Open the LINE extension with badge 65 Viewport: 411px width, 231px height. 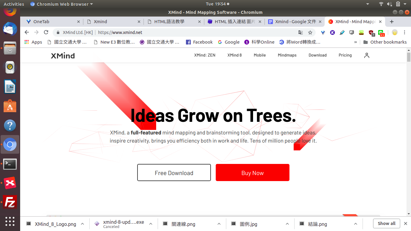point(381,33)
